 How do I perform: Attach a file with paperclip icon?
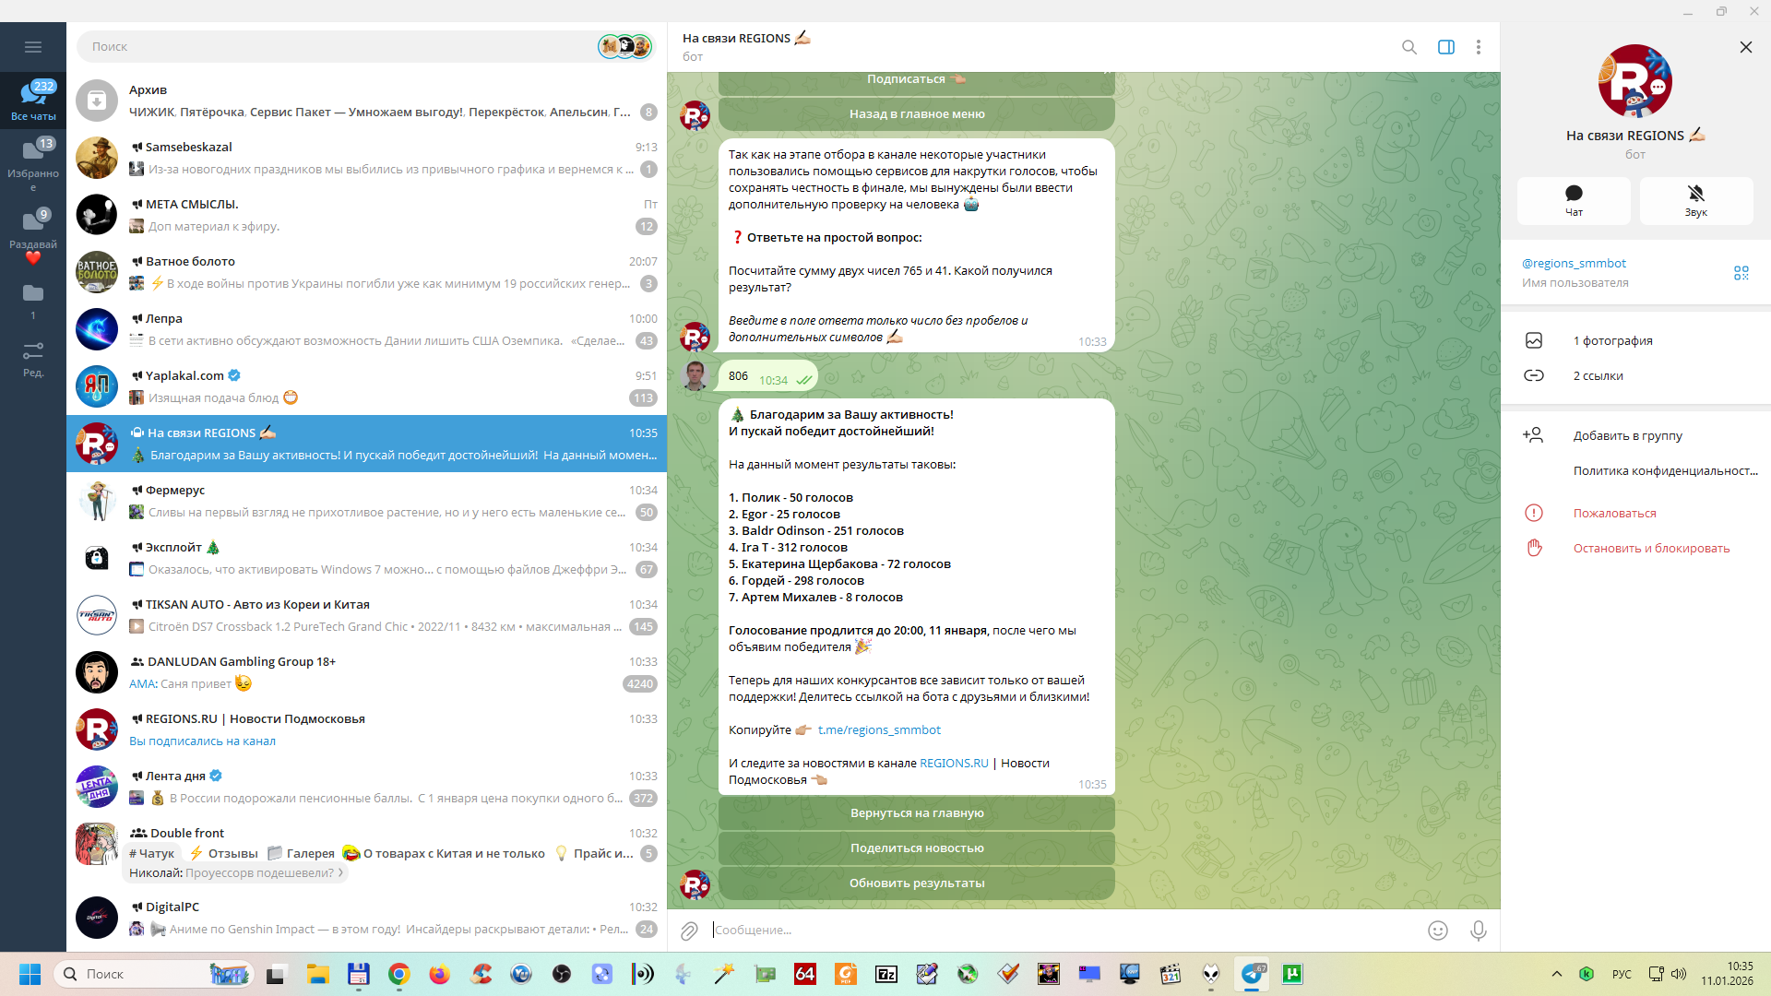click(689, 931)
